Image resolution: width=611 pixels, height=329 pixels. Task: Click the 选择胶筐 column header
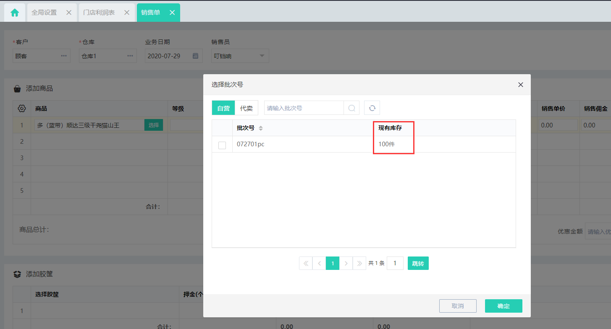[x=47, y=294]
